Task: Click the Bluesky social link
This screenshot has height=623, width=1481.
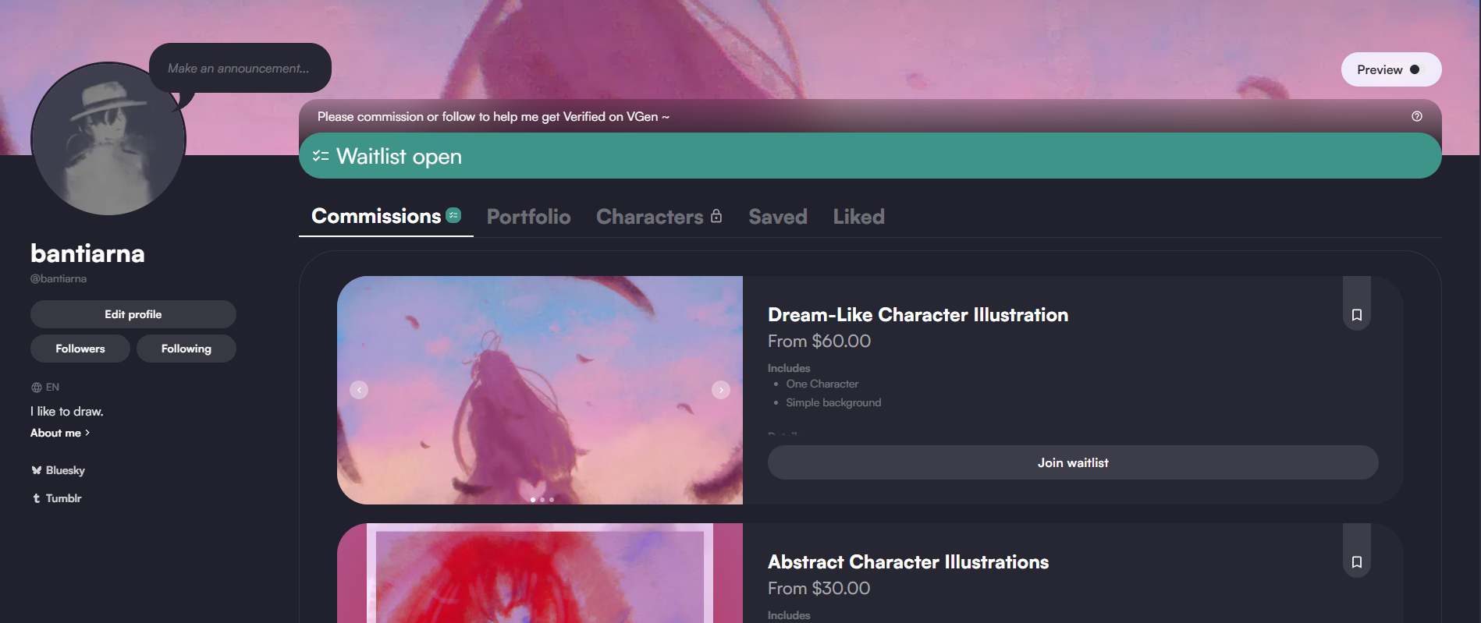Action: point(59,470)
